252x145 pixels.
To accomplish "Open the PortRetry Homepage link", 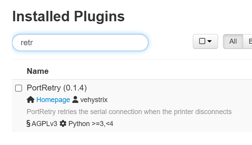I will tap(53, 100).
